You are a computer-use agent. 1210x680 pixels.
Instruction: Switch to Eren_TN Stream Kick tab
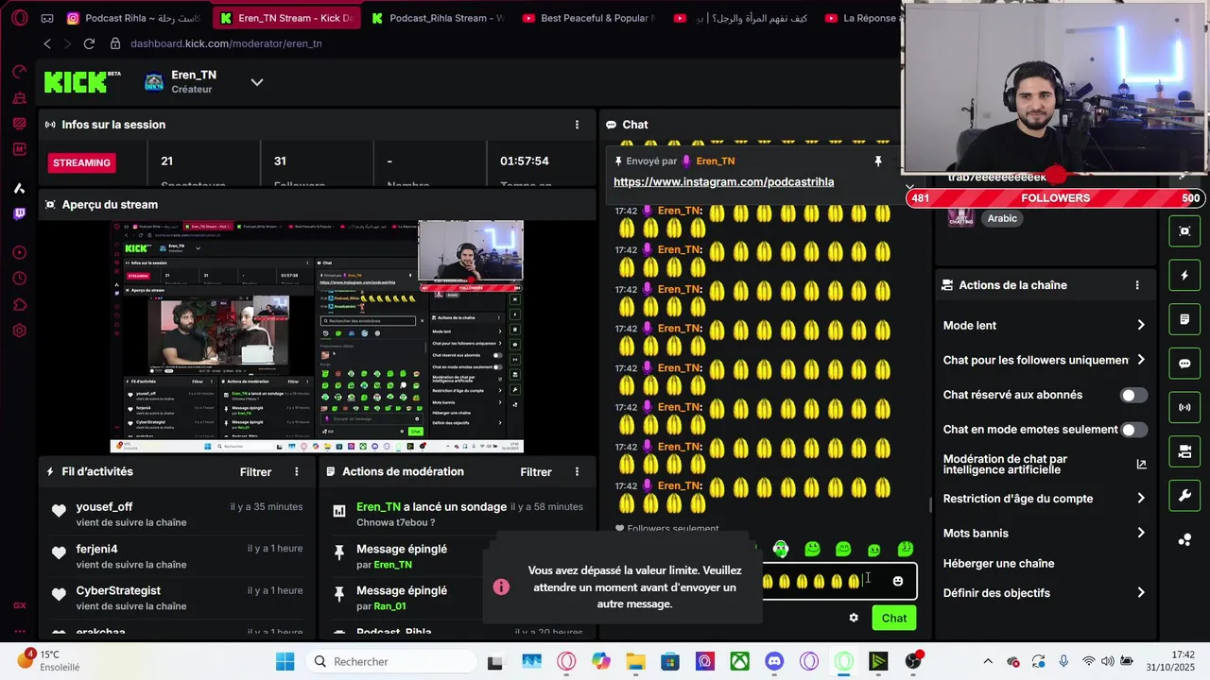click(286, 18)
